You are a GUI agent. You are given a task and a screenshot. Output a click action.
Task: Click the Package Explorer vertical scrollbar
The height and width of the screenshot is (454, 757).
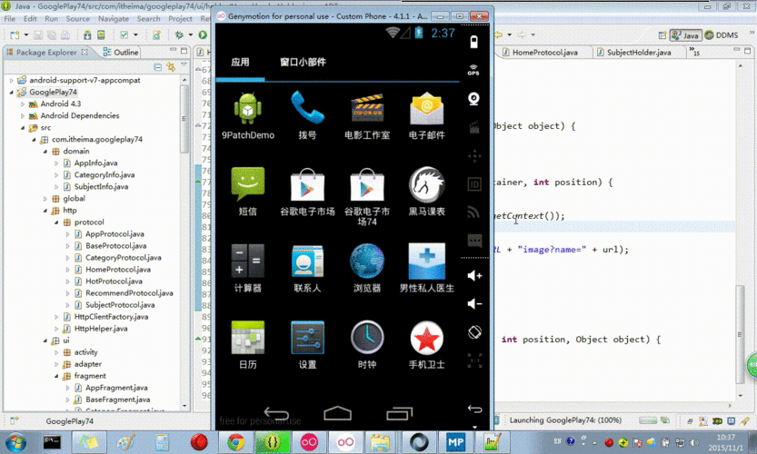pos(184,119)
